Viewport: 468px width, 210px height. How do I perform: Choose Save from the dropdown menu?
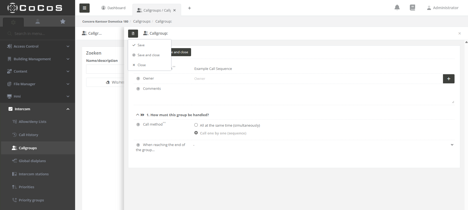(x=141, y=45)
